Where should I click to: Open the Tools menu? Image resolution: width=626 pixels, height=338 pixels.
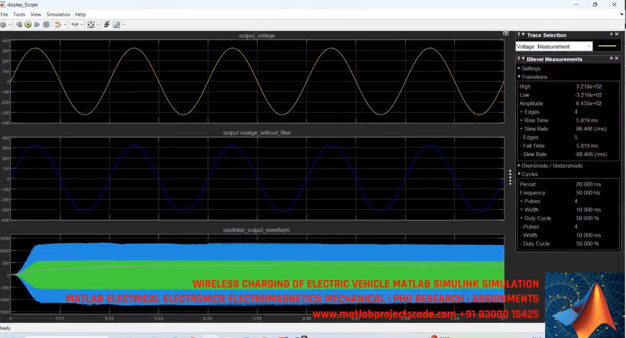(x=19, y=14)
